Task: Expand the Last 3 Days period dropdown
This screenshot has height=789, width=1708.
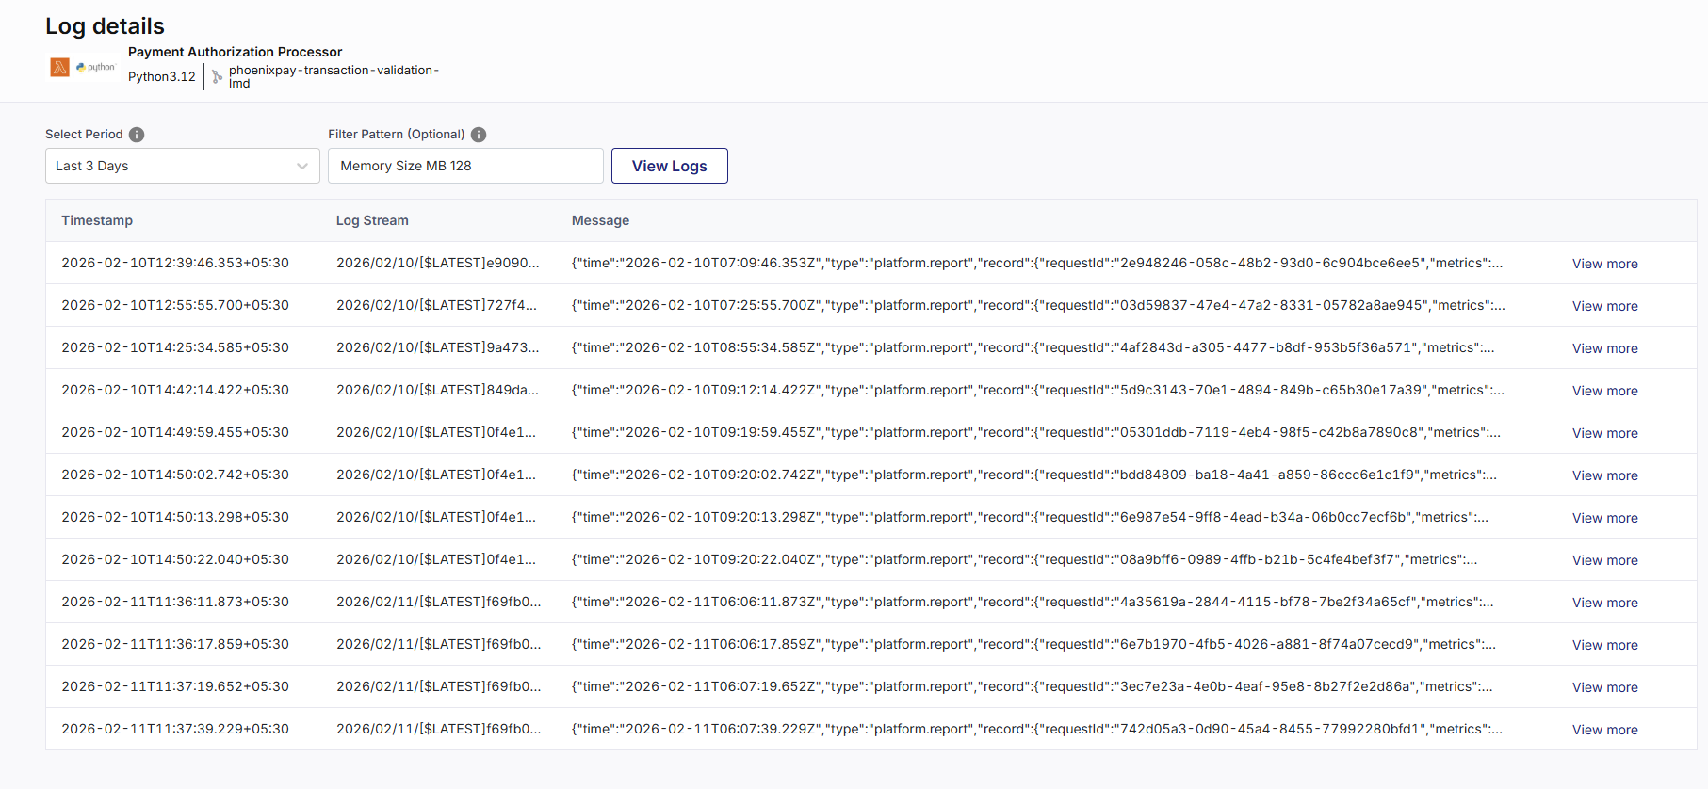Action: (x=166, y=166)
